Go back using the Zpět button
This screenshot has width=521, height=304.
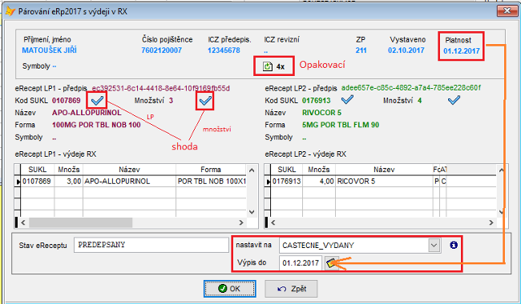pos(291,289)
